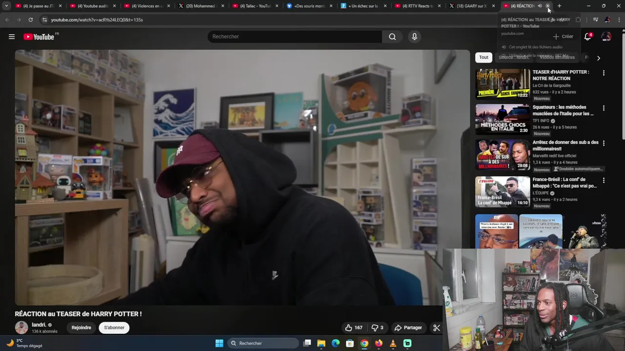Open Google Chrome from the taskbar
The width and height of the screenshot is (625, 351).
[364, 343]
